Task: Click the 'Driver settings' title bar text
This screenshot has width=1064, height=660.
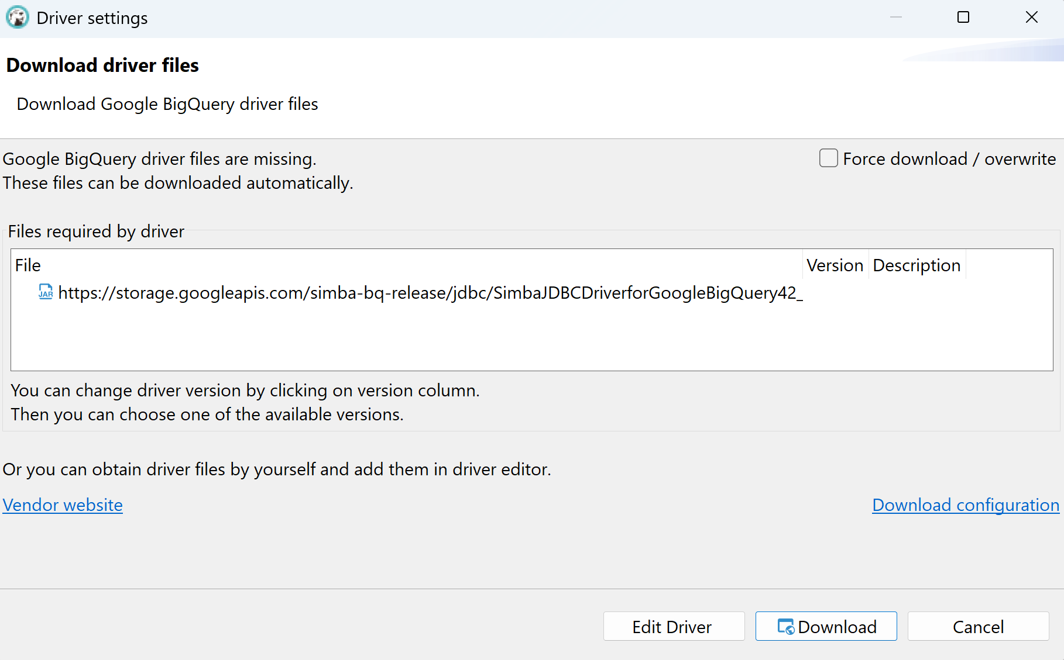Action: click(x=92, y=18)
